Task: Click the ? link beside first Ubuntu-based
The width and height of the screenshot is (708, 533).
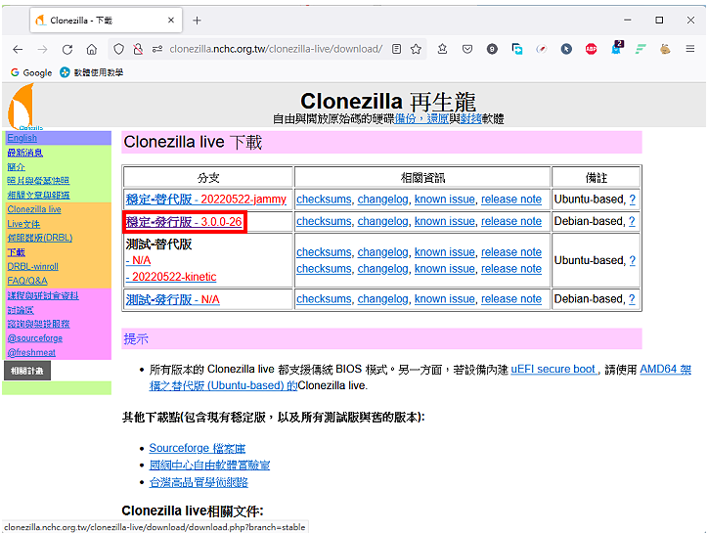Action: 632,200
